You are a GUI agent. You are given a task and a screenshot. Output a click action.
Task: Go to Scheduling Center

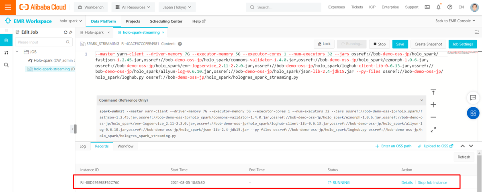coord(166,21)
